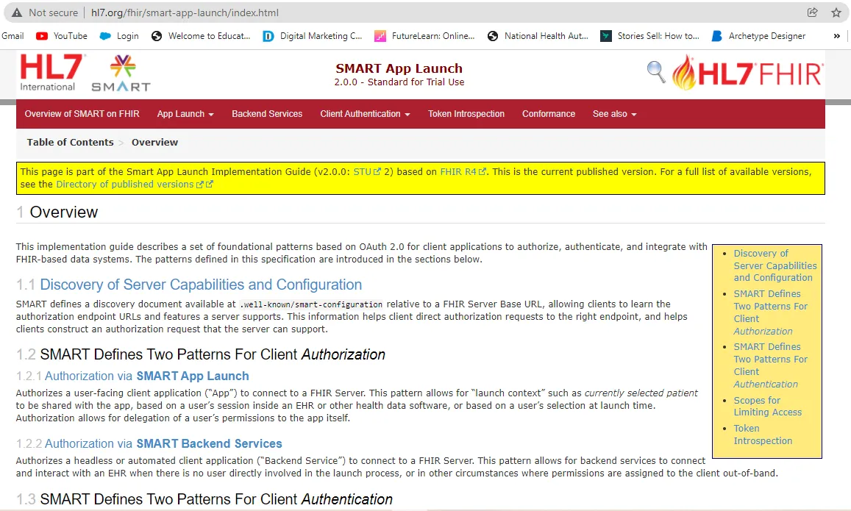Click inside the browser address bar

[x=184, y=12]
